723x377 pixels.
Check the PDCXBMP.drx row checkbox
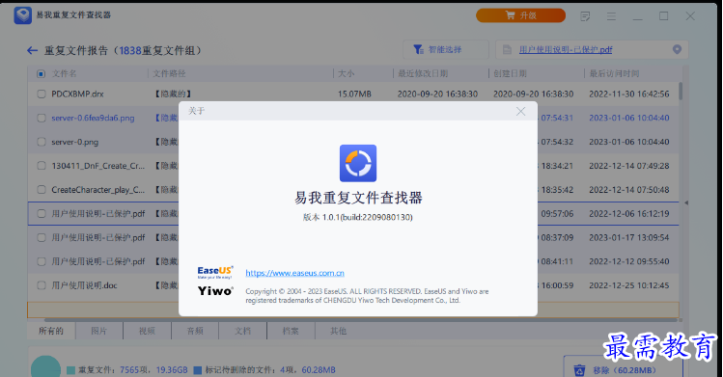tap(42, 94)
